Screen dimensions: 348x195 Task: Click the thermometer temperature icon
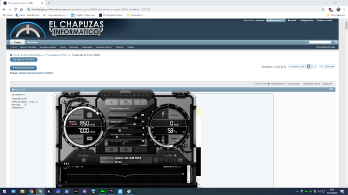(163, 139)
